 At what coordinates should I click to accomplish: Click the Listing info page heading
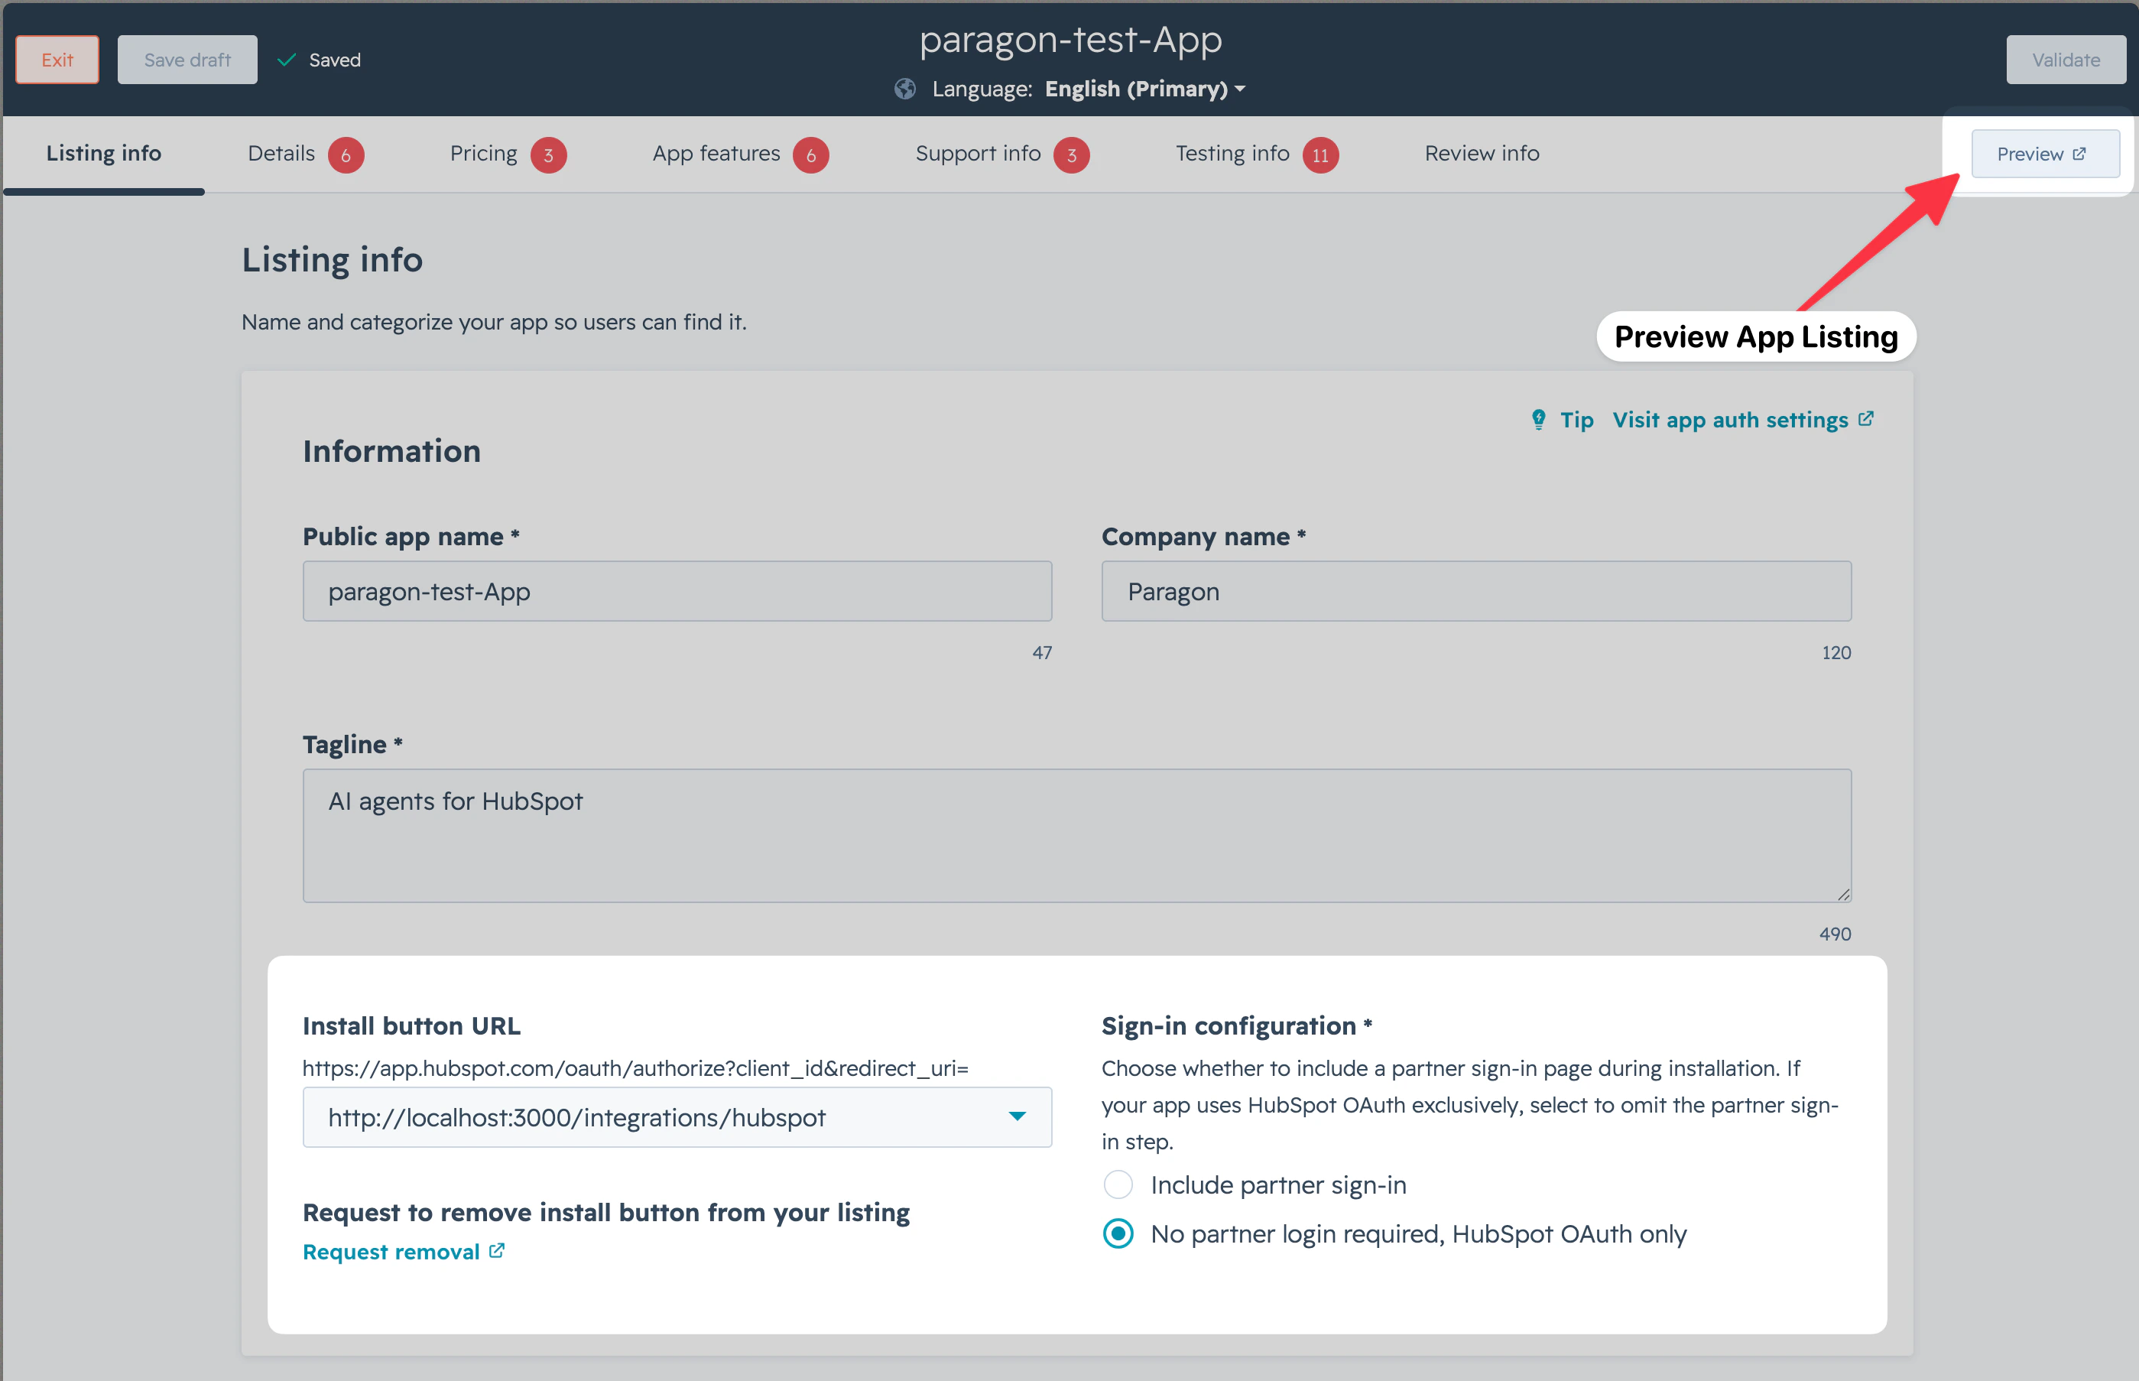click(x=333, y=260)
